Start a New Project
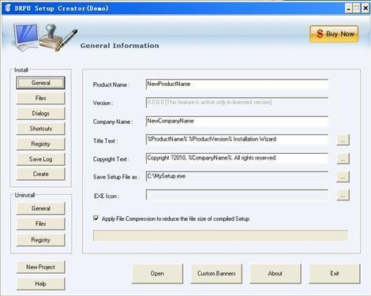Viewport: 371px width, 296px height. pos(40,267)
